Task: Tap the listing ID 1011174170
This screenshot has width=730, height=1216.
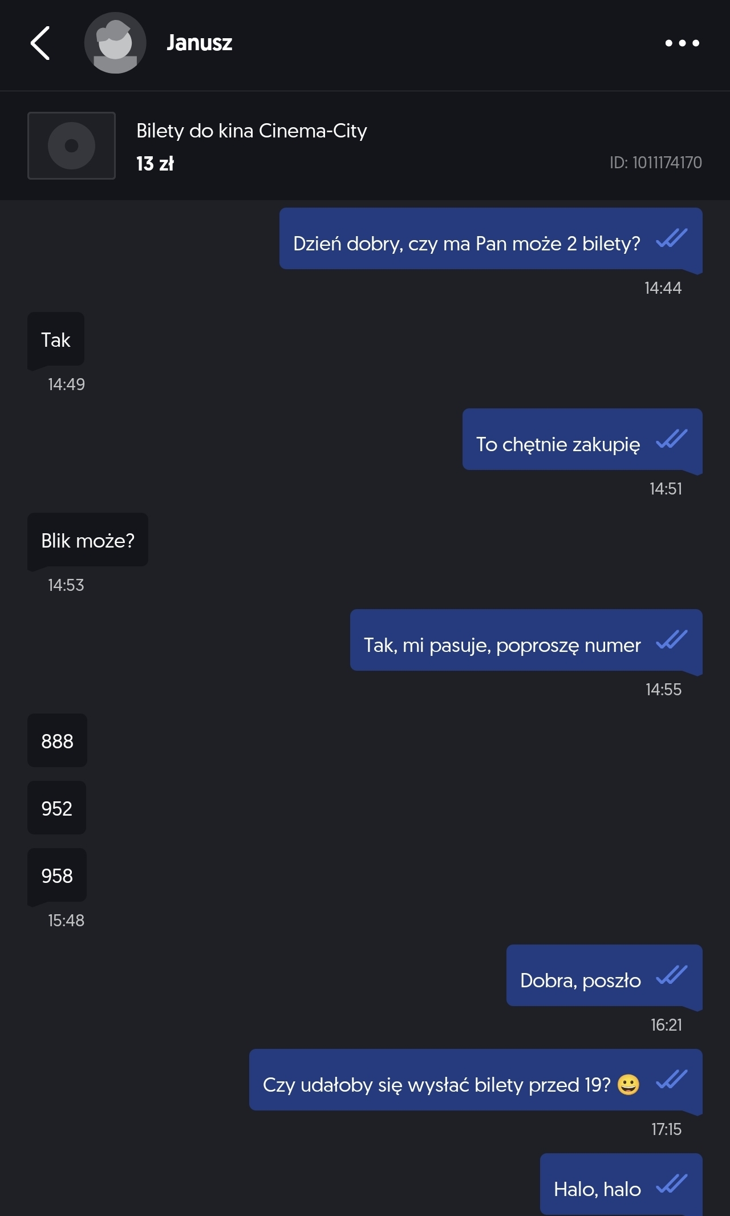Action: [655, 163]
